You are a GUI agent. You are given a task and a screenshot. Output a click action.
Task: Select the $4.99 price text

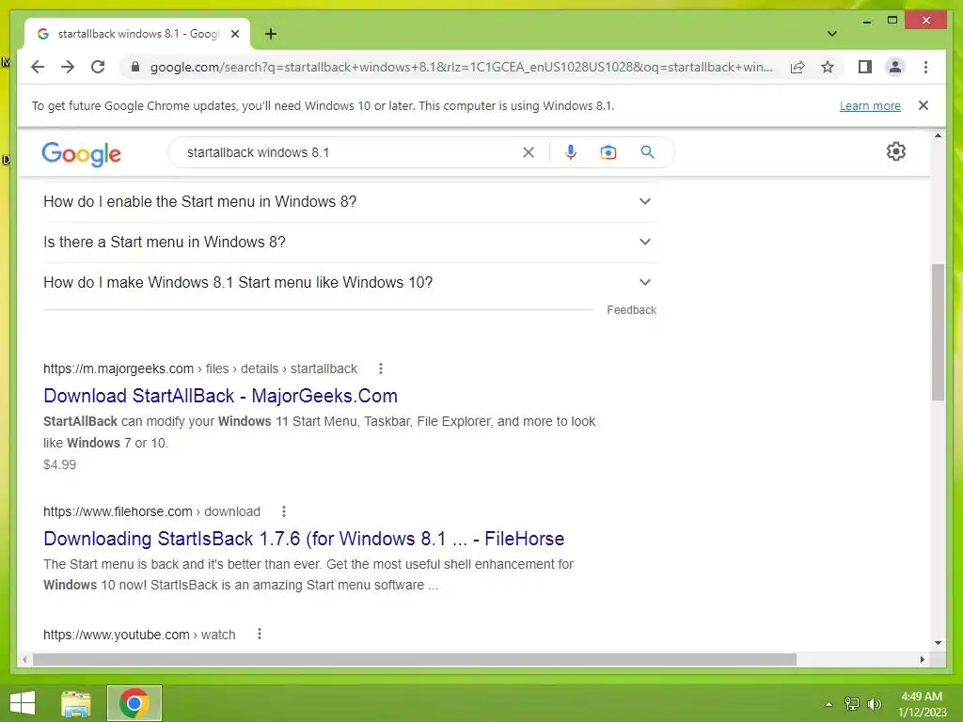pyautogui.click(x=59, y=464)
